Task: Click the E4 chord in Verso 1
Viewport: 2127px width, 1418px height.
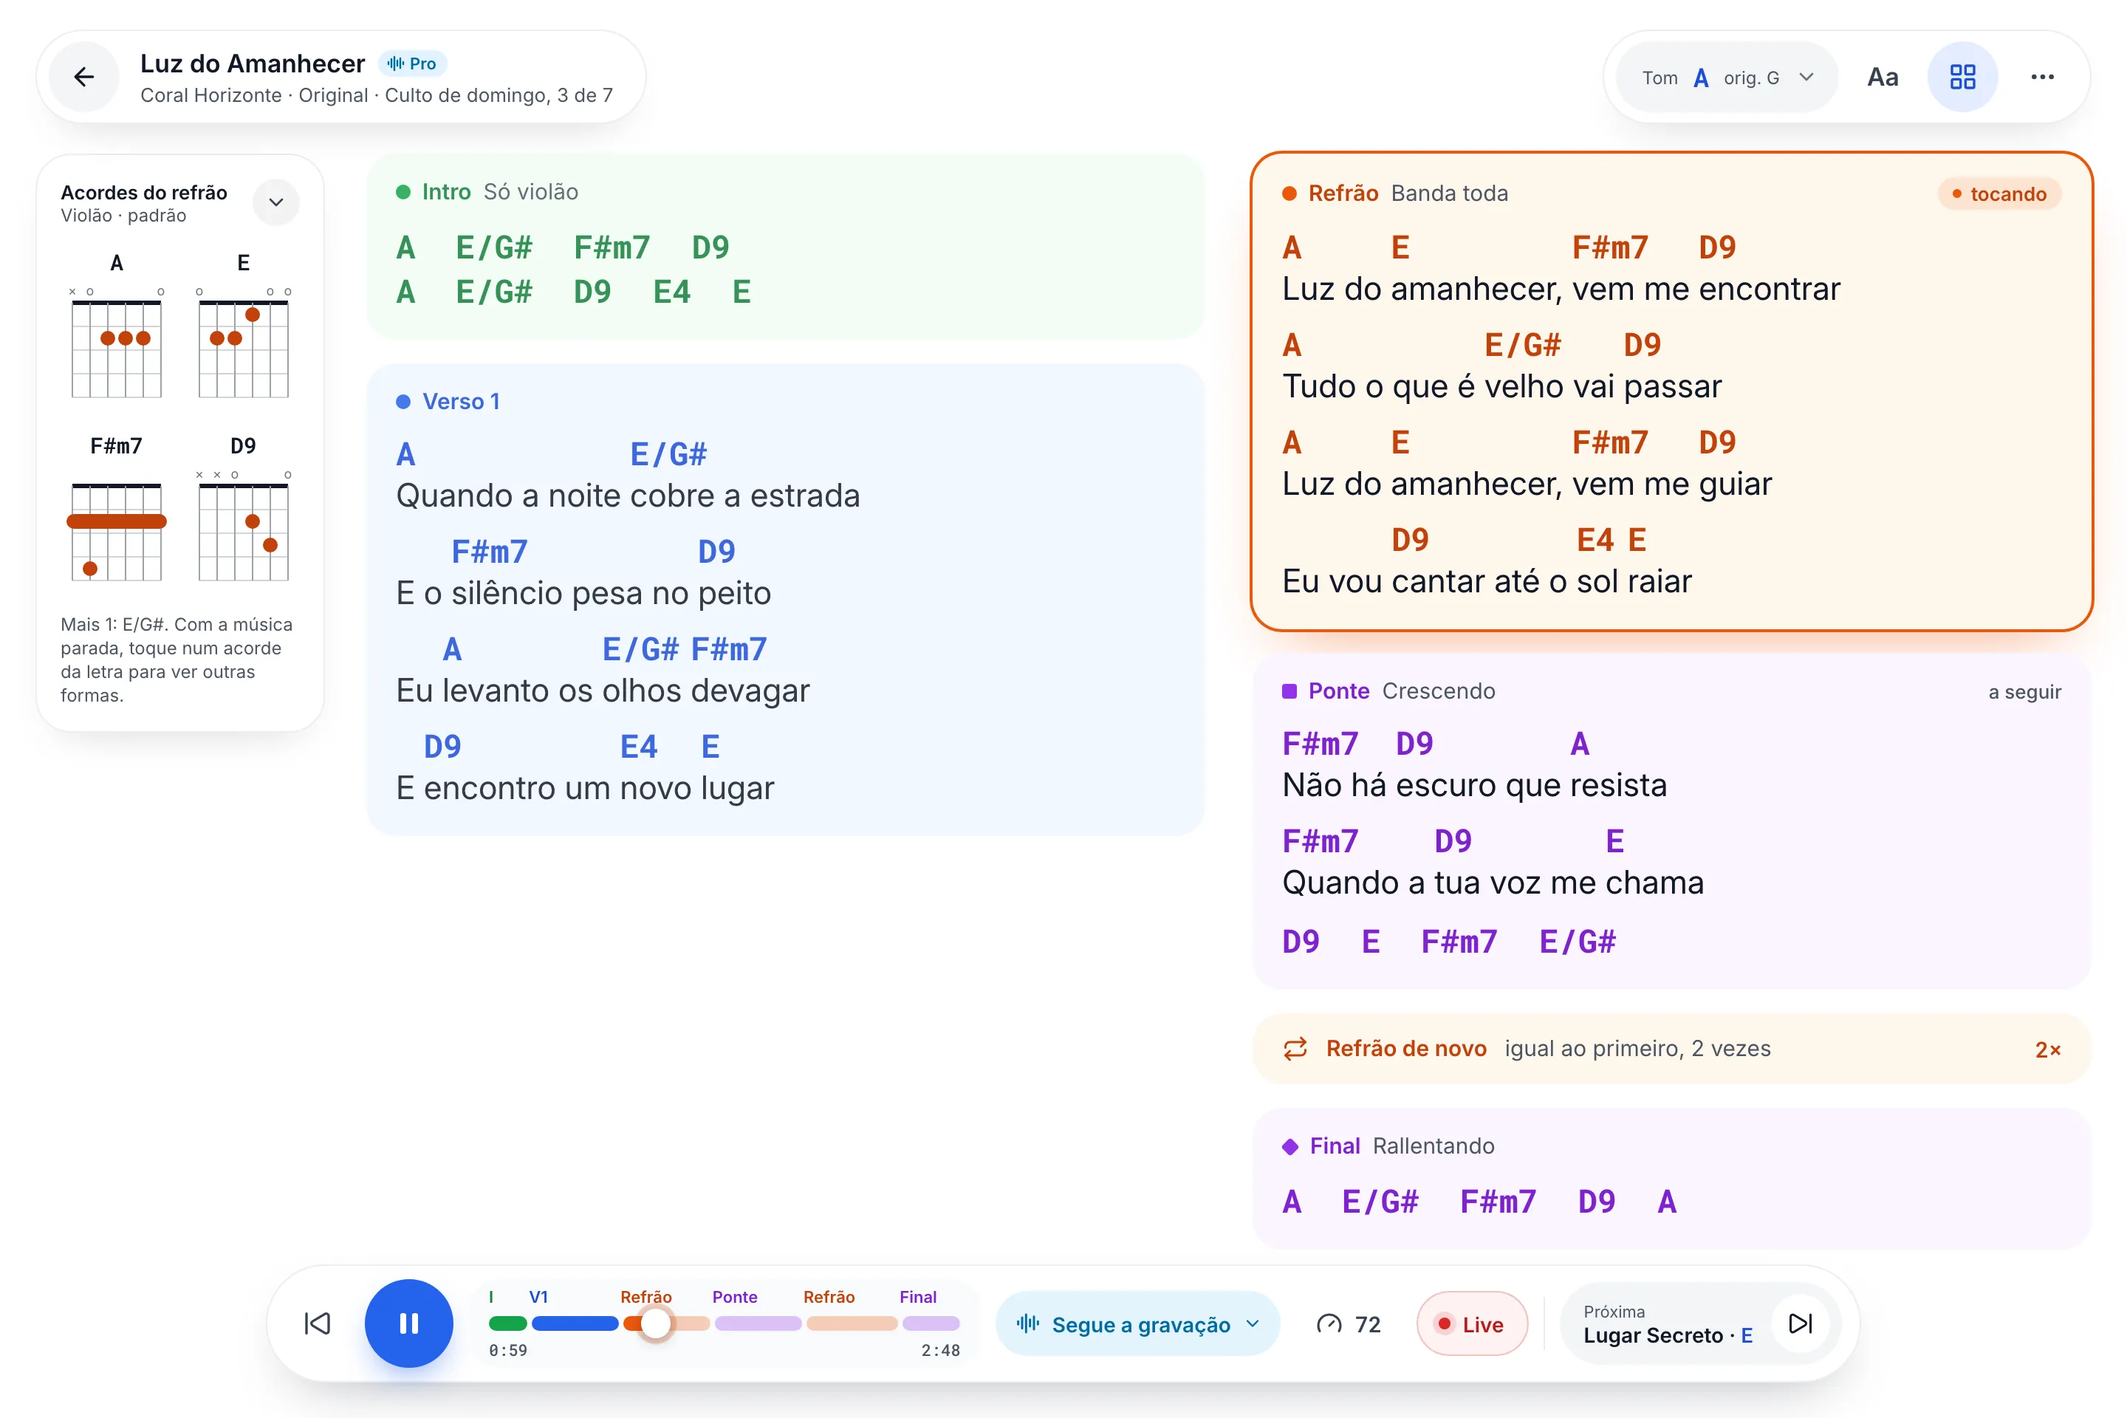Action: click(638, 747)
